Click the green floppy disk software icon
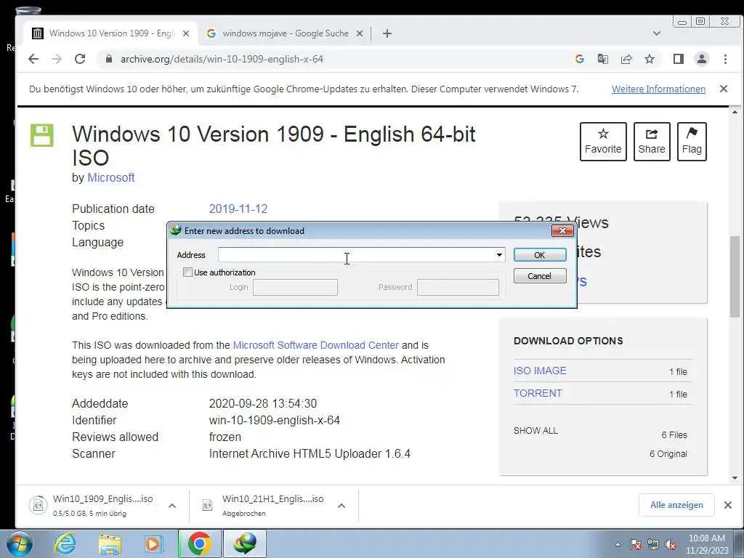Screen dimensions: 744x558 42,135
